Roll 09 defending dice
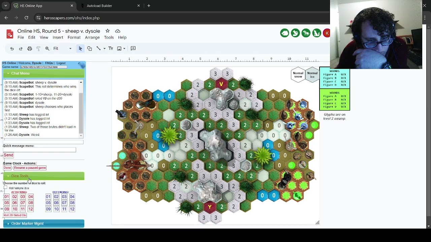Screen dimensions: 431x242 click(x=48, y=209)
